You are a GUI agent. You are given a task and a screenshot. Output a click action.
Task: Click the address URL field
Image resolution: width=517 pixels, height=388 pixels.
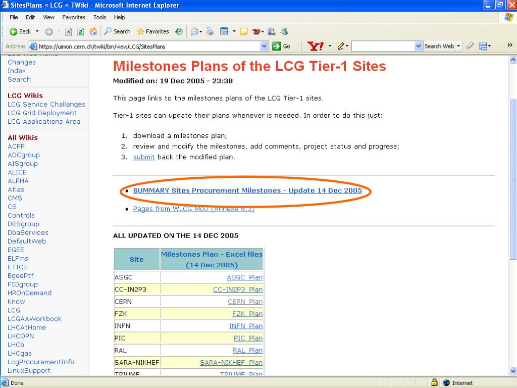coord(148,46)
